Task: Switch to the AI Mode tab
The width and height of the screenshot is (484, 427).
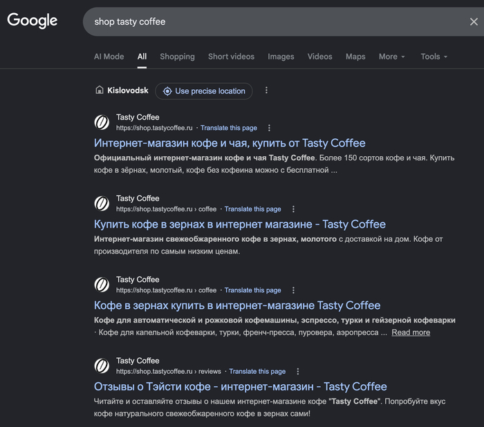Action: point(109,57)
